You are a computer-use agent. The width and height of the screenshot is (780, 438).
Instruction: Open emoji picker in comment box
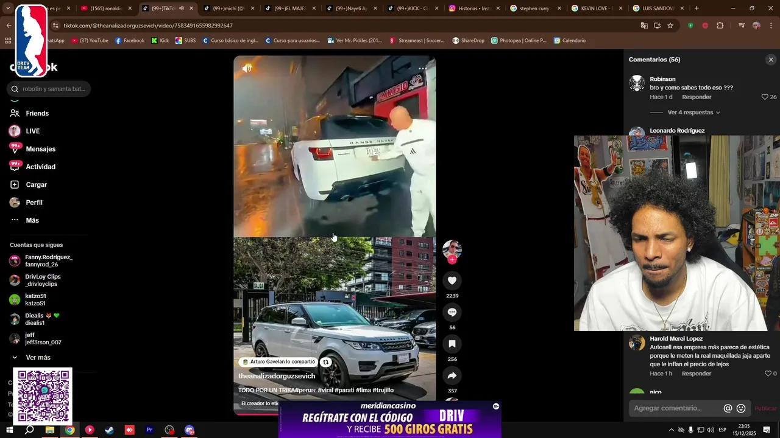point(741,408)
